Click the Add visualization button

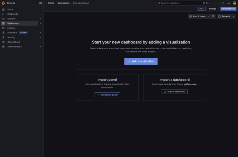(x=141, y=61)
